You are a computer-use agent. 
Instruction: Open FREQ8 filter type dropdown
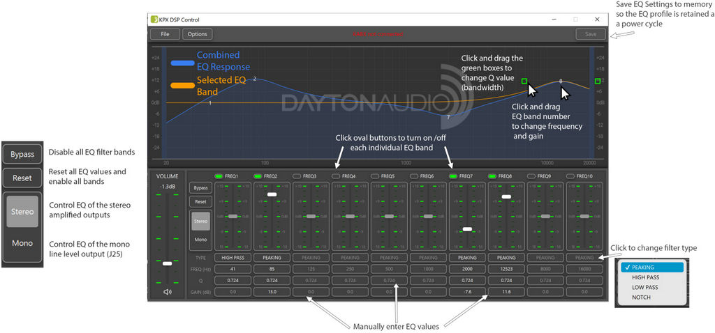(507, 258)
